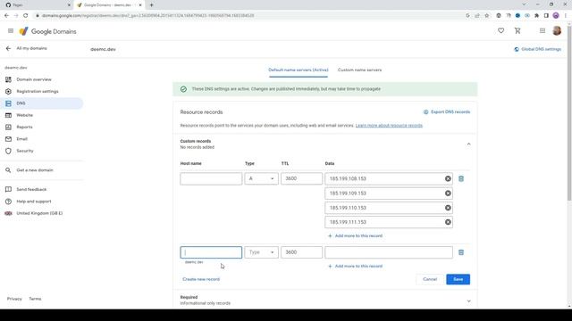Open Privacy link

tap(14, 299)
